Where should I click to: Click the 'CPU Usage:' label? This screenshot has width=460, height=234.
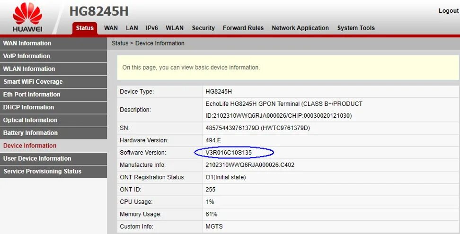pos(136,202)
